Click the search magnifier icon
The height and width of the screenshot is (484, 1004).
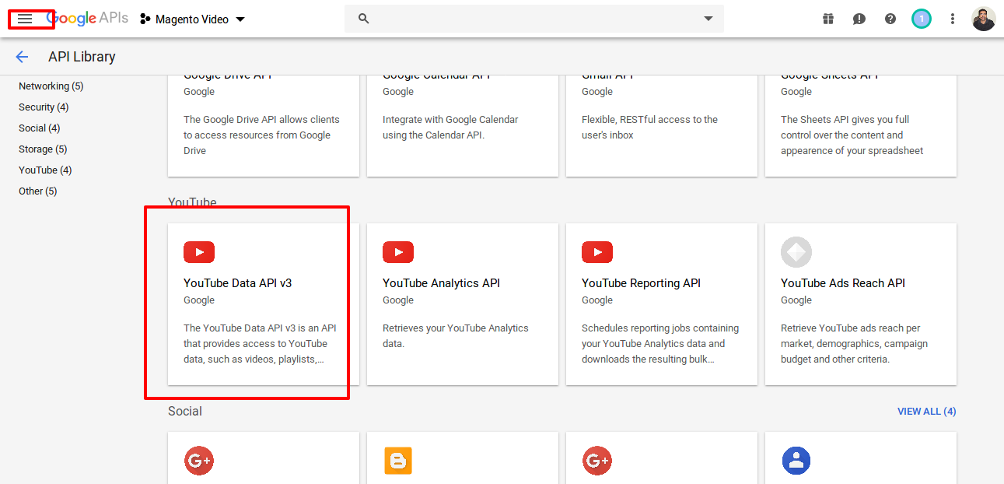[x=363, y=19]
